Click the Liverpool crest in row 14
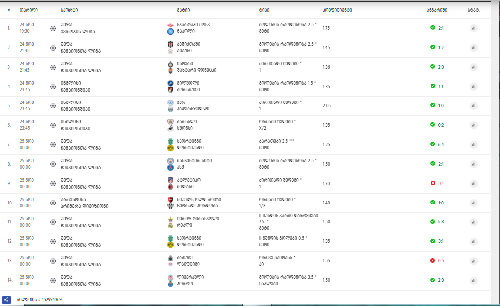The height and width of the screenshot is (306, 500). 171,277
